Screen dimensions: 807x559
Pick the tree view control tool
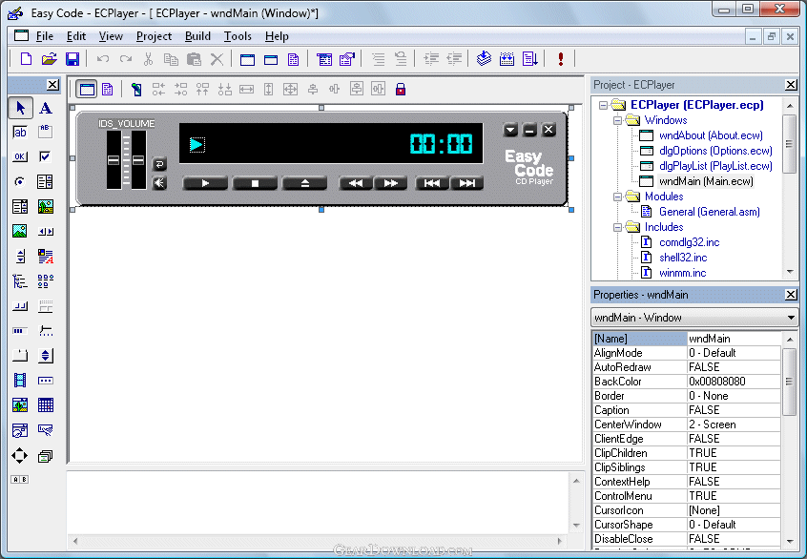pyautogui.click(x=20, y=281)
